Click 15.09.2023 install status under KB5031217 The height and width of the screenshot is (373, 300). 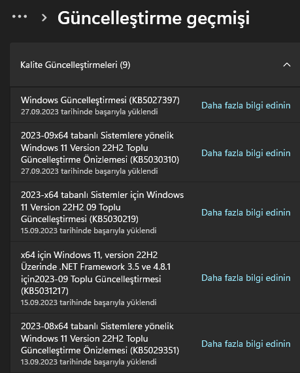[89, 302]
